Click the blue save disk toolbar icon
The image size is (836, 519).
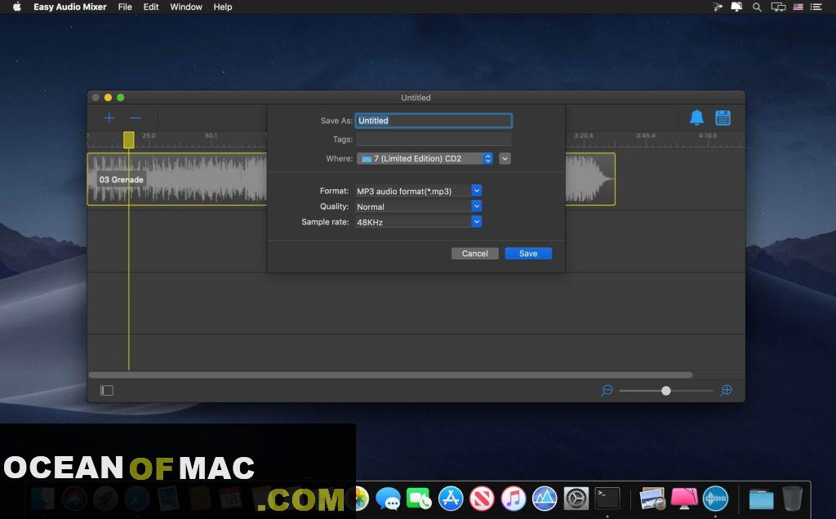(723, 118)
